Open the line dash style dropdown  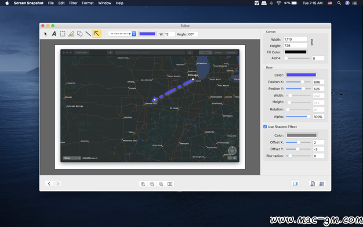122,34
